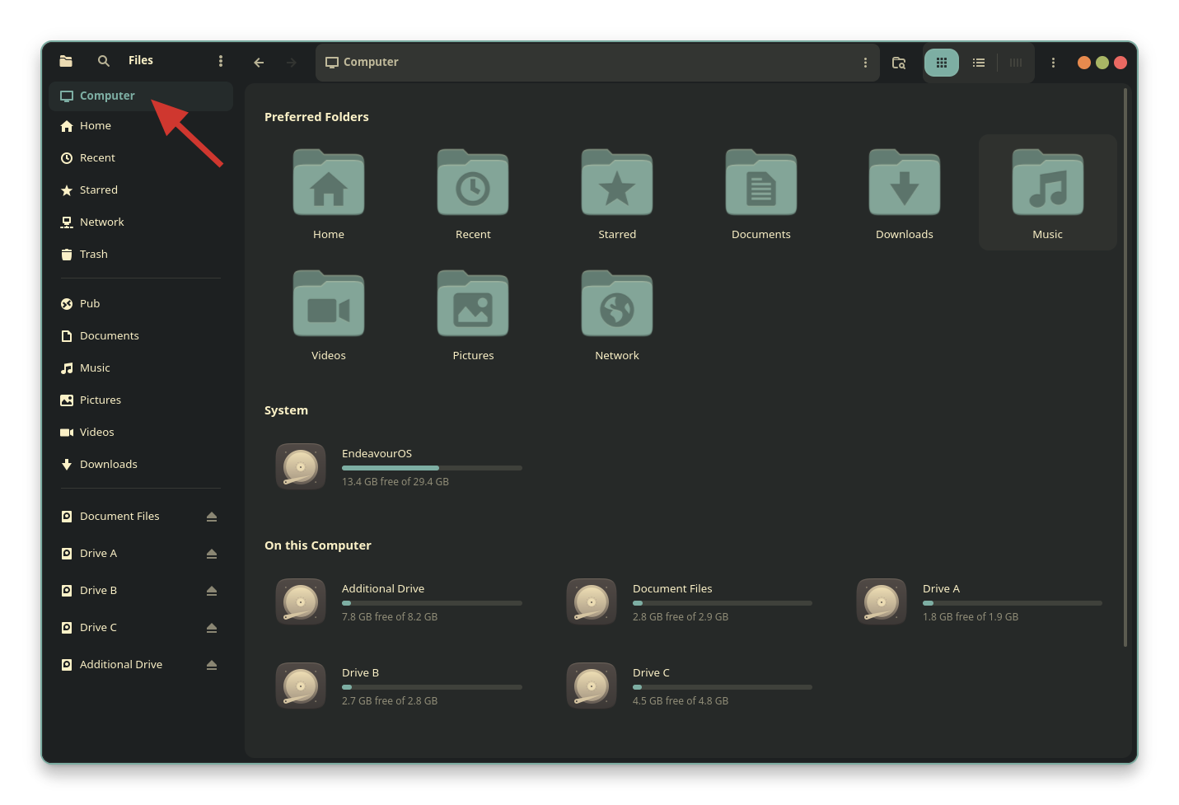Select the Music folder icon

[x=1048, y=183]
